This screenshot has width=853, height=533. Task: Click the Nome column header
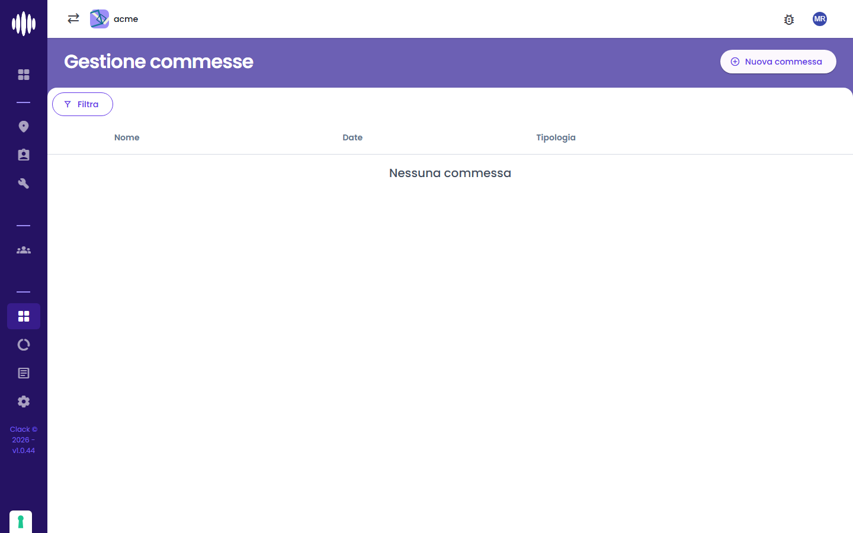coord(127,137)
